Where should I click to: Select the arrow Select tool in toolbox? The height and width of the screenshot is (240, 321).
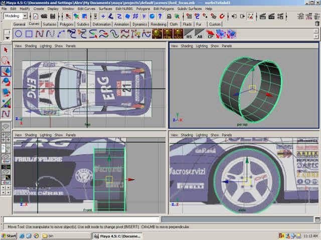click(6, 49)
